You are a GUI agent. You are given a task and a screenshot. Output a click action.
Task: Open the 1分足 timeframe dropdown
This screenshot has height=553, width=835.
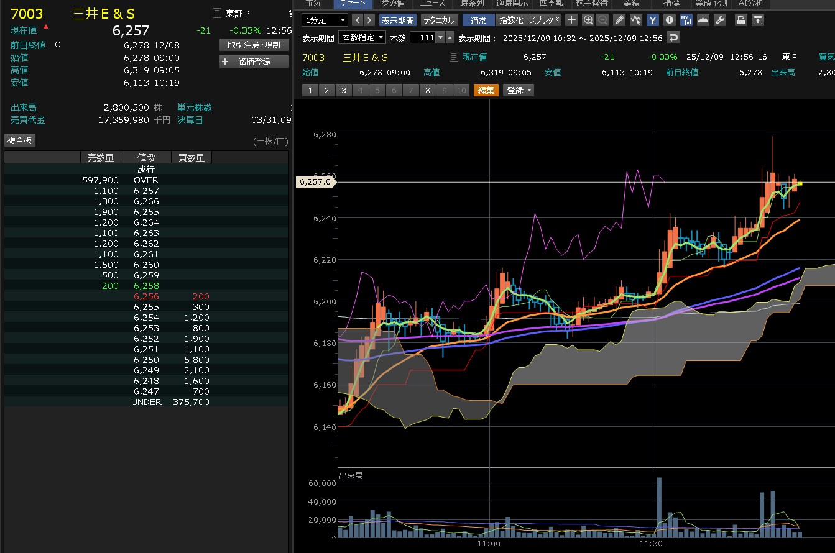coord(325,20)
